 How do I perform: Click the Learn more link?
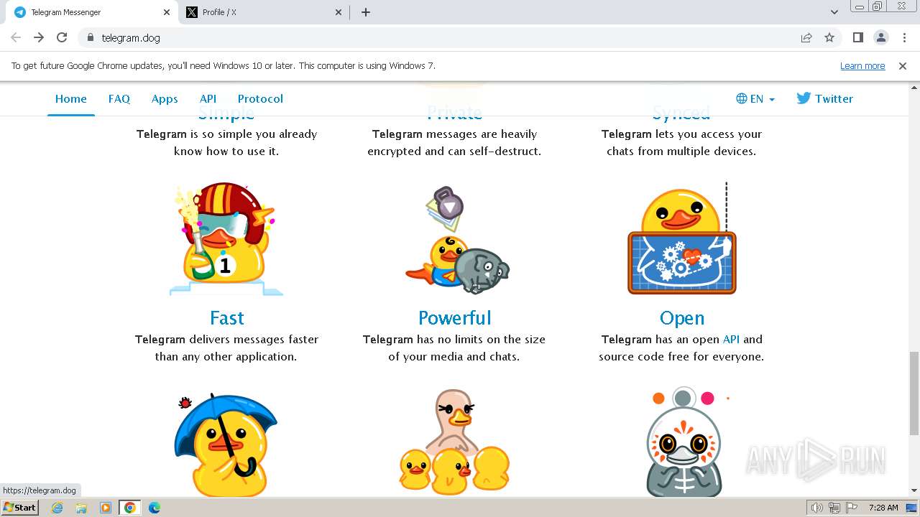coord(862,65)
